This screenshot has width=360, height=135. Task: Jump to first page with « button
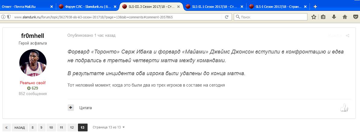[x=6, y=127]
